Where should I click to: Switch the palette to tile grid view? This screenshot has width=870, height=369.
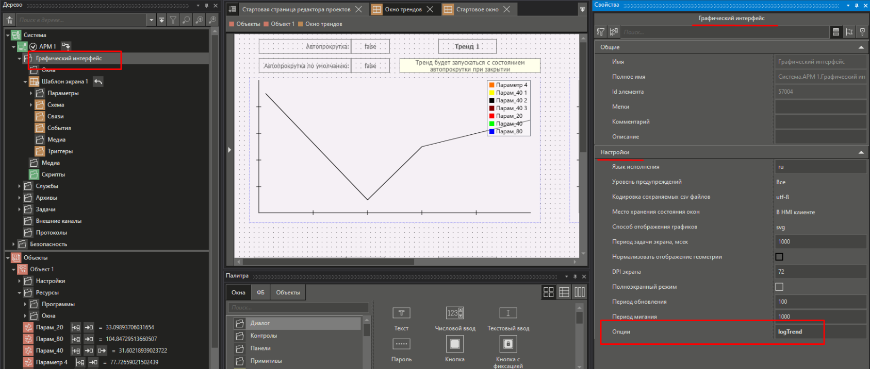click(548, 292)
